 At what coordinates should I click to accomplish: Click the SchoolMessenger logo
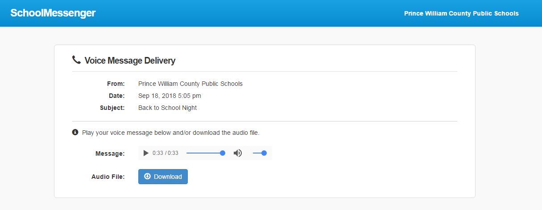[x=53, y=13]
